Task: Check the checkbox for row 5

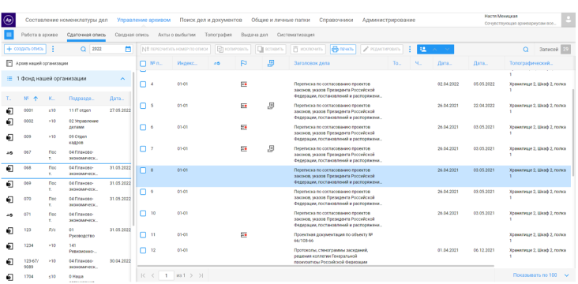Action: 143,106
